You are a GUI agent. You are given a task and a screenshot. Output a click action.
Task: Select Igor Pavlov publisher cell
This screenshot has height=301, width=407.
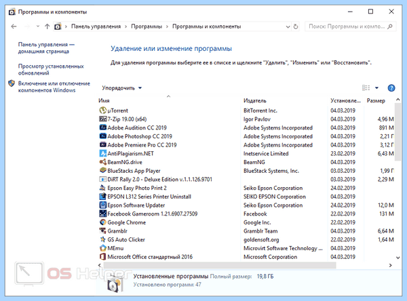[x=257, y=119]
